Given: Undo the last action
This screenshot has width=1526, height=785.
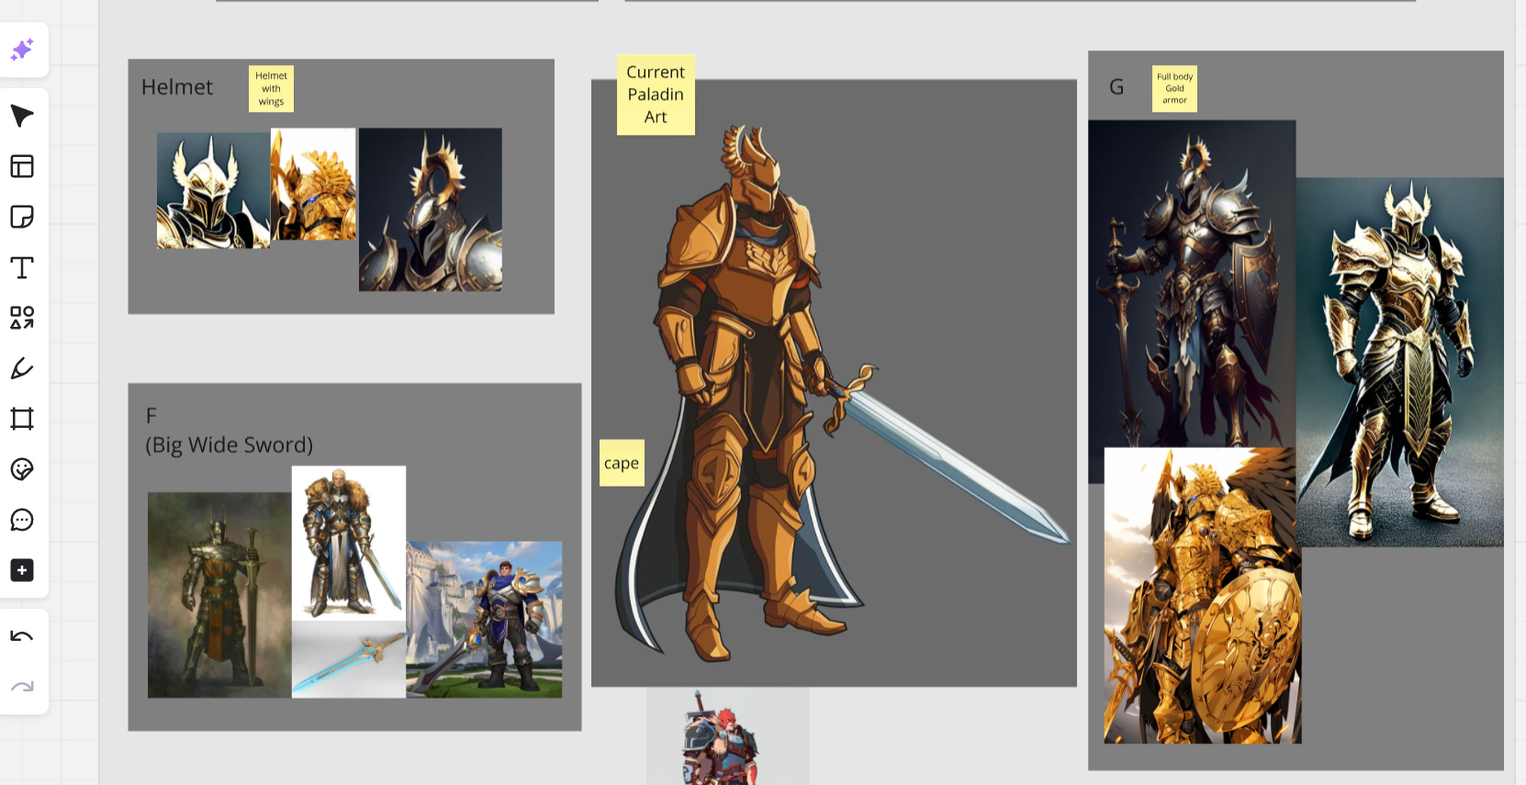Looking at the screenshot, I should point(22,636).
